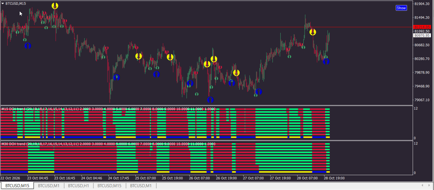
Task: Click scale value 12 in M30 DCH window
Action: click(416, 143)
